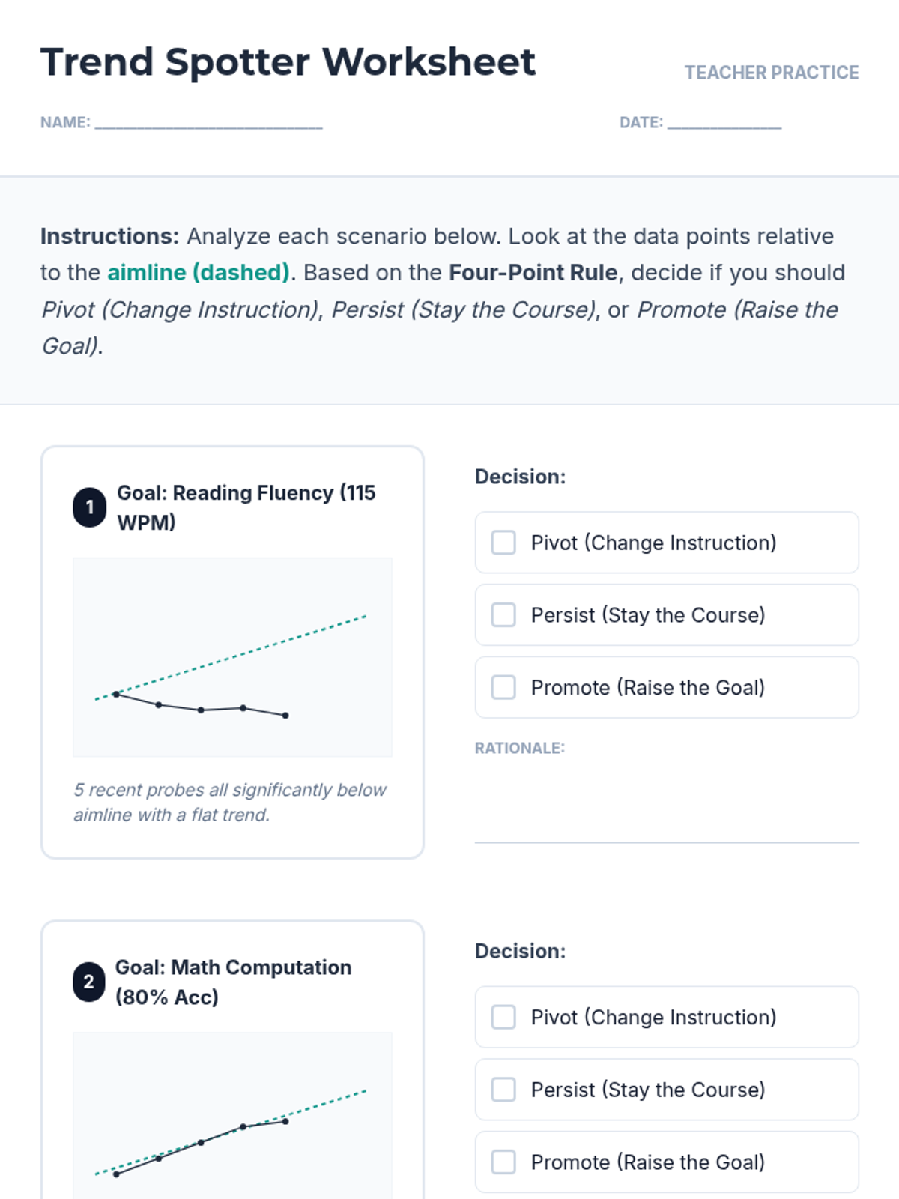Click the number 2 scenario badge
Image resolution: width=899 pixels, height=1199 pixels.
pos(89,982)
